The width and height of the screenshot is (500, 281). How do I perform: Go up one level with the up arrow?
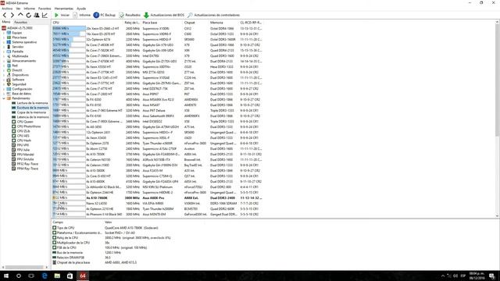pyautogui.click(x=20, y=15)
